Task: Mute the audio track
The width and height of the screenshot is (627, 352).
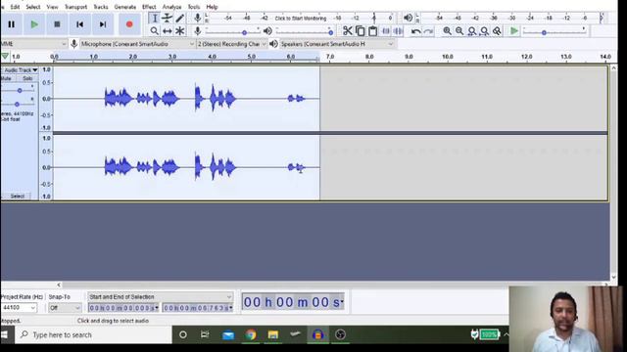Action: 7,78
